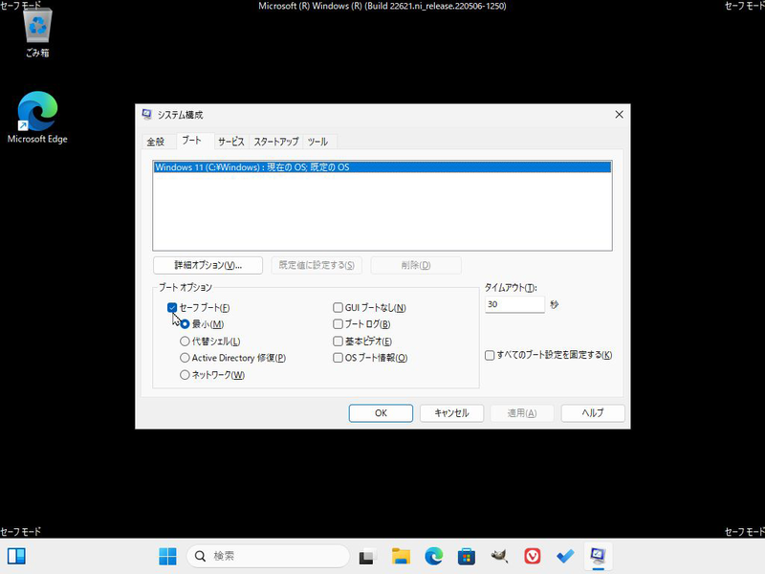Open the Windows Start menu
The height and width of the screenshot is (574, 765).
pyautogui.click(x=168, y=556)
